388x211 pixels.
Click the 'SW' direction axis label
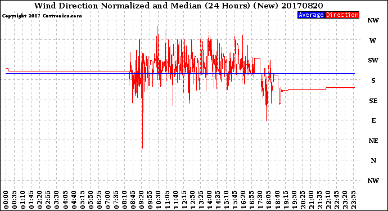373,60
